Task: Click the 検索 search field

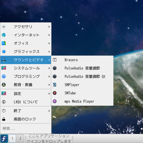Action: (26, 128)
